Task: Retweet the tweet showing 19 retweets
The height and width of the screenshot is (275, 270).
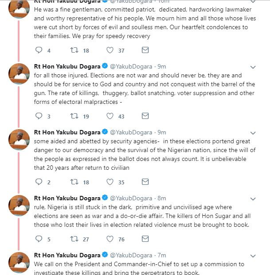Action: tap(74, 116)
